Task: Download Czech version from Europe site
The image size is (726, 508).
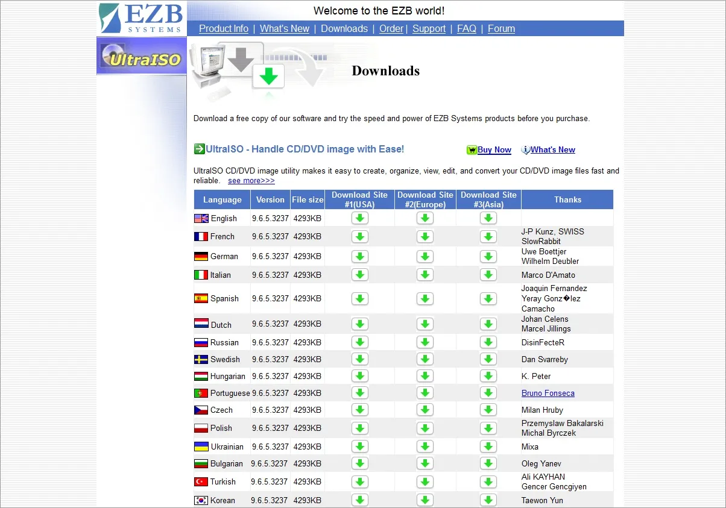Action: 425,410
